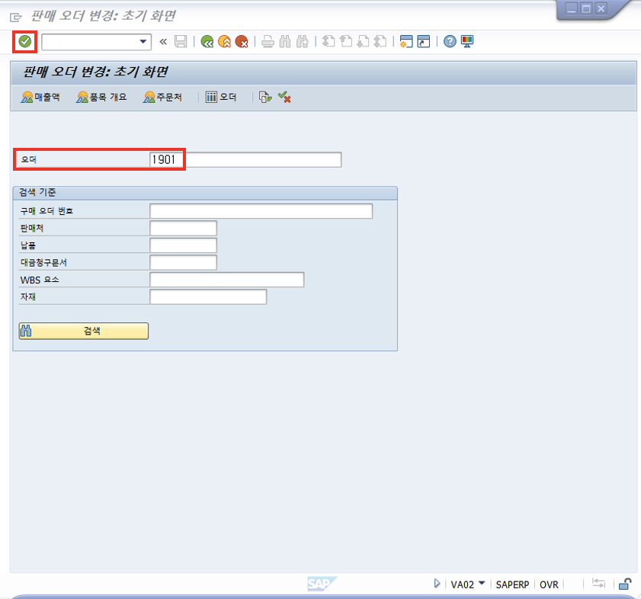Click the yellow 검색 search button
641x599 pixels.
click(x=83, y=331)
